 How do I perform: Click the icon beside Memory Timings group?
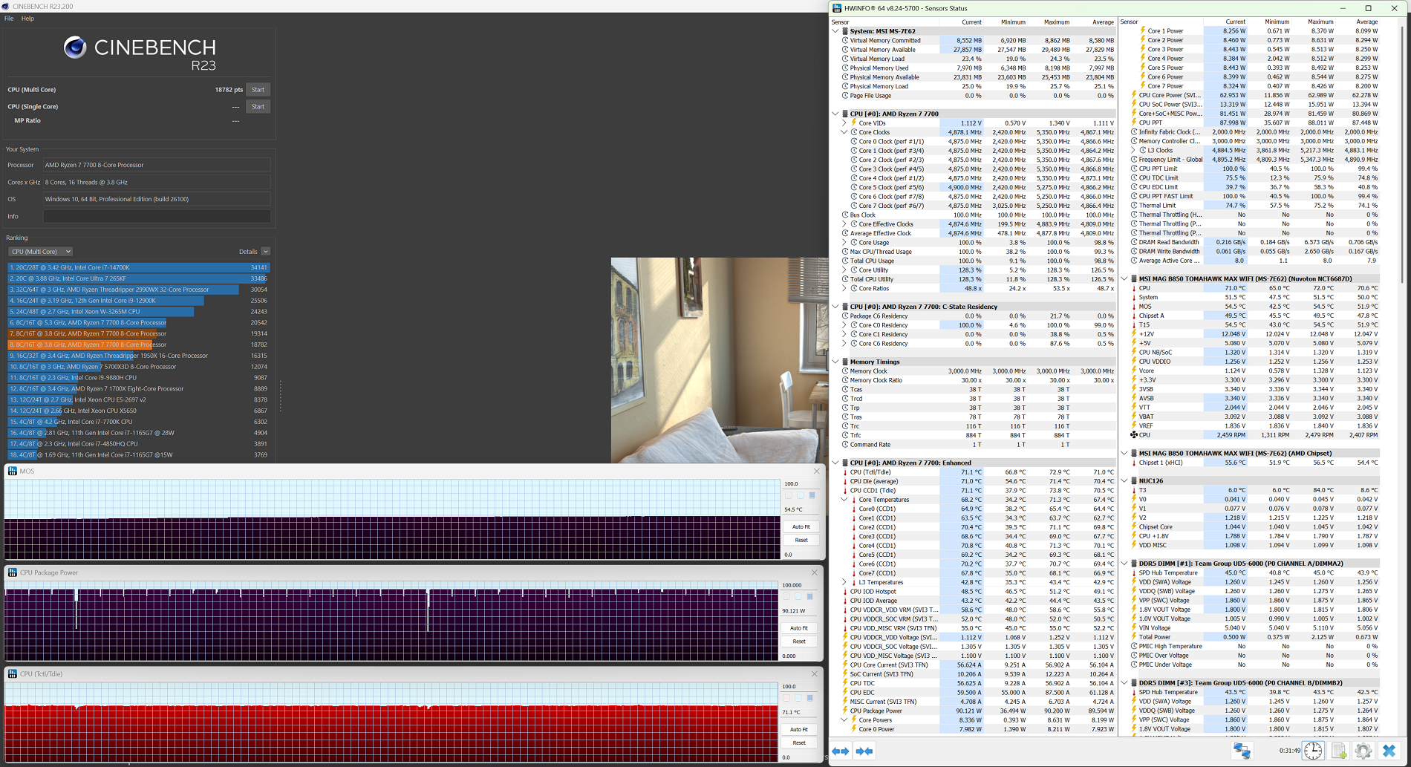point(845,362)
